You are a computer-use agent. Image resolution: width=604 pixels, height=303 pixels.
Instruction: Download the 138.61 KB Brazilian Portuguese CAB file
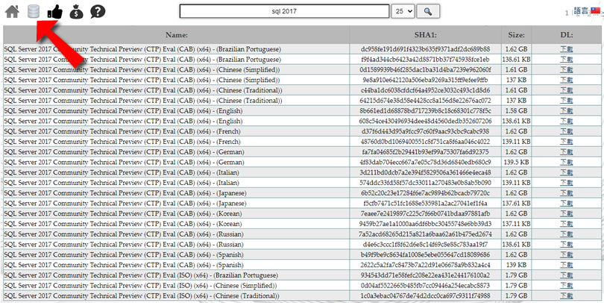pyautogui.click(x=566, y=60)
